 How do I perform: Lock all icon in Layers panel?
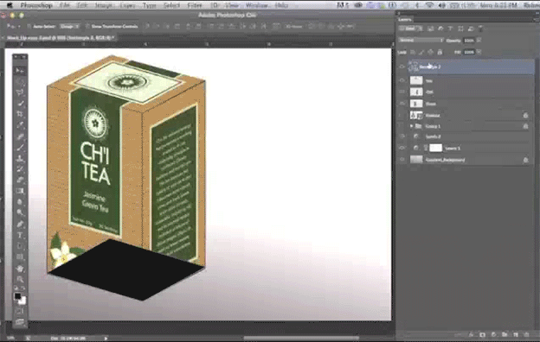440,52
